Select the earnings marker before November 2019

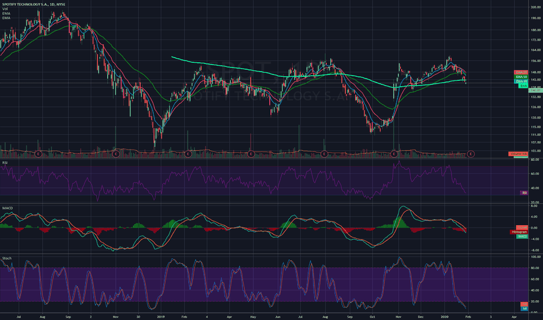click(394, 154)
